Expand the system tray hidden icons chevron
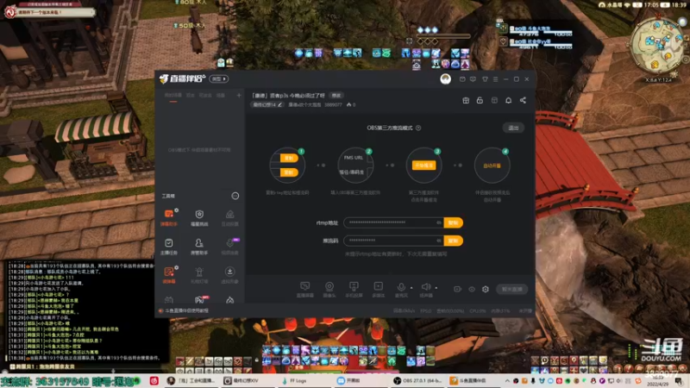Screen dimensions: 690x388 point(507,381)
